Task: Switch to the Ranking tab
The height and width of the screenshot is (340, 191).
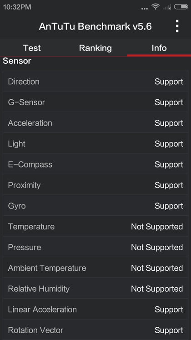Action: pyautogui.click(x=95, y=48)
